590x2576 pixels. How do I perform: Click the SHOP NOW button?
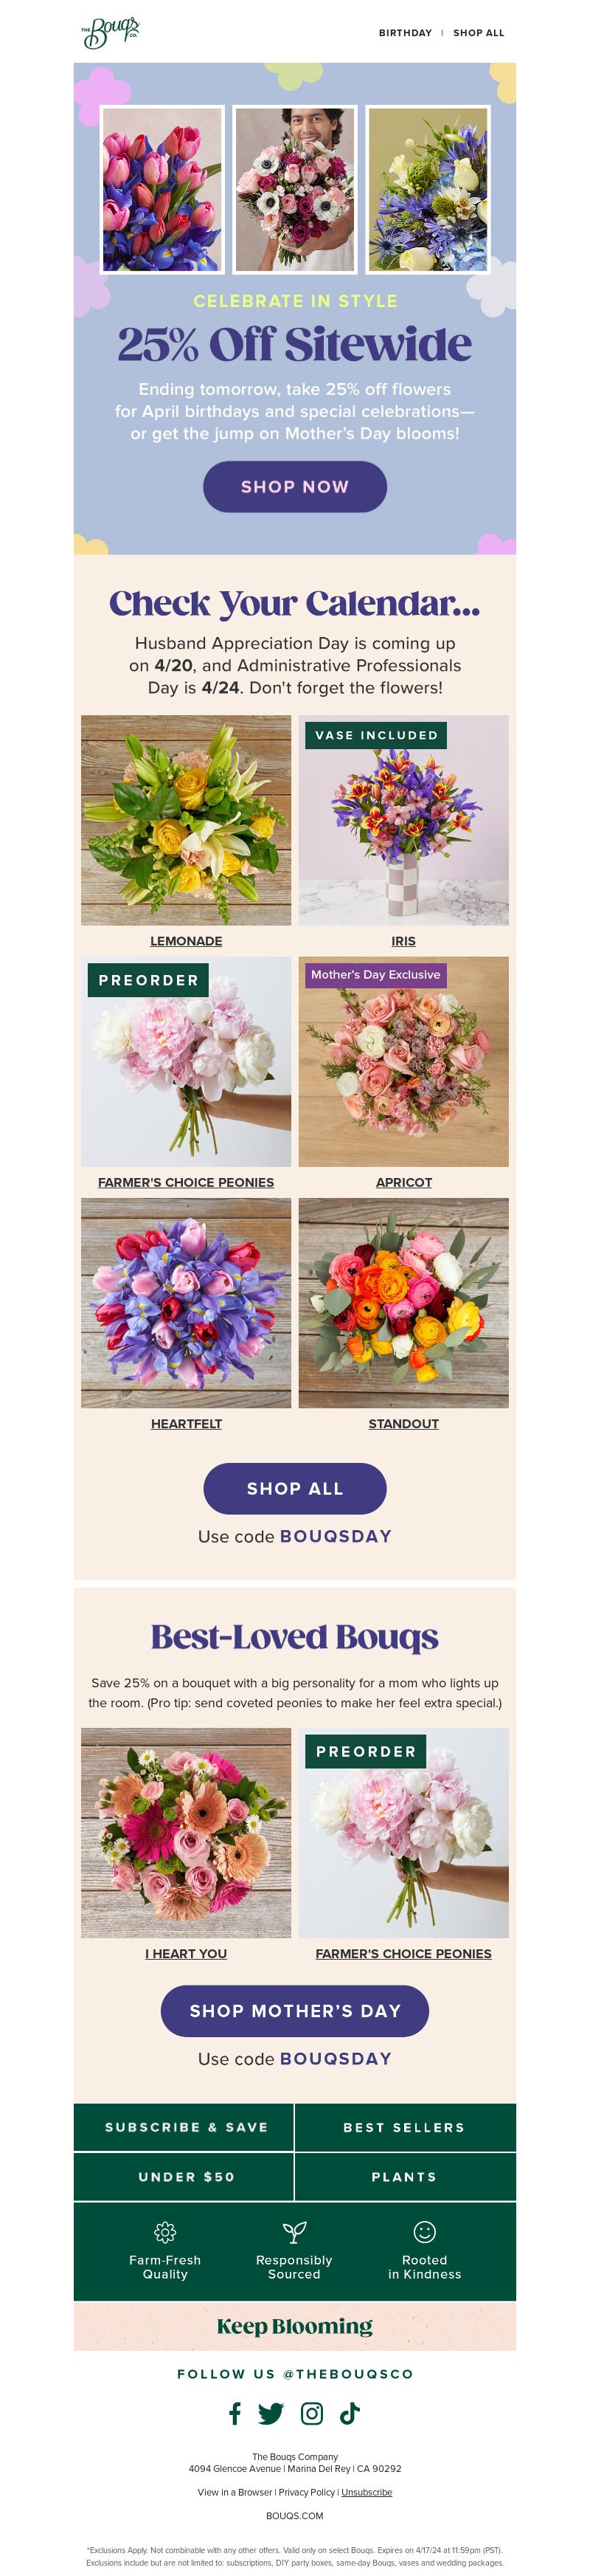[295, 486]
